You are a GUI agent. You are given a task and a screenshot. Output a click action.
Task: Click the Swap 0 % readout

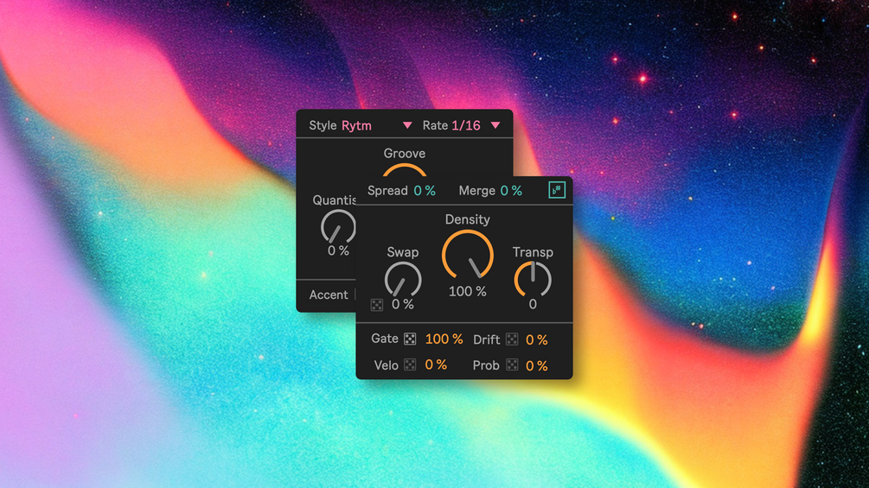point(403,304)
